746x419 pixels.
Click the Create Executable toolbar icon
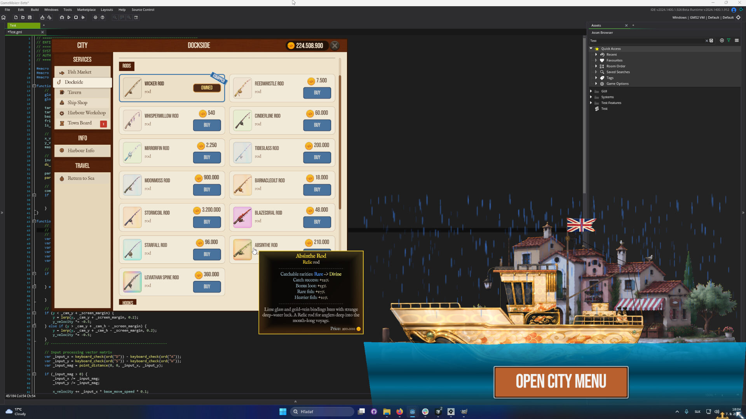point(42,17)
